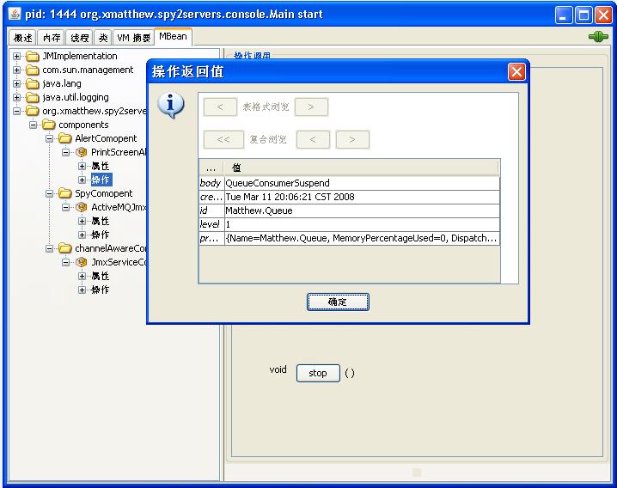The width and height of the screenshot is (617, 488).
Task: Expand 操作 under ActiveMQJmx
Action: pos(82,235)
